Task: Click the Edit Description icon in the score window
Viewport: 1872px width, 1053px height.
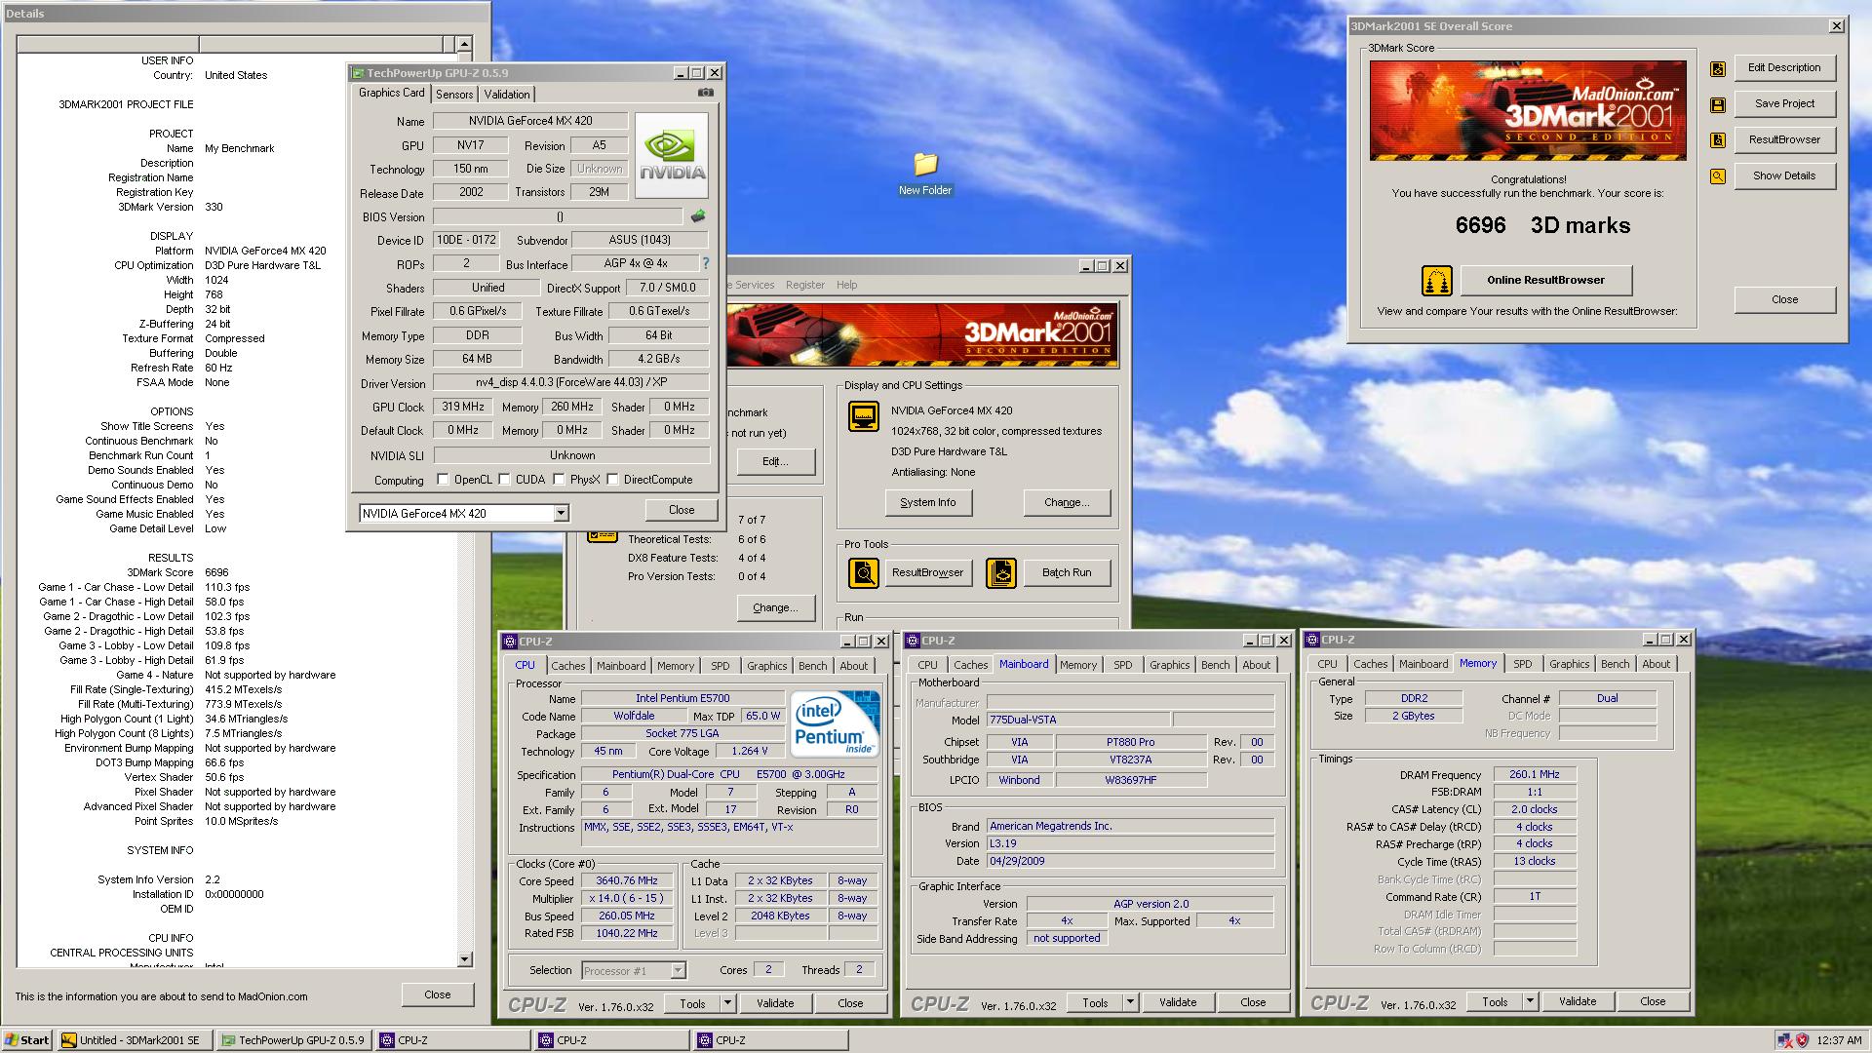Action: [x=1718, y=68]
